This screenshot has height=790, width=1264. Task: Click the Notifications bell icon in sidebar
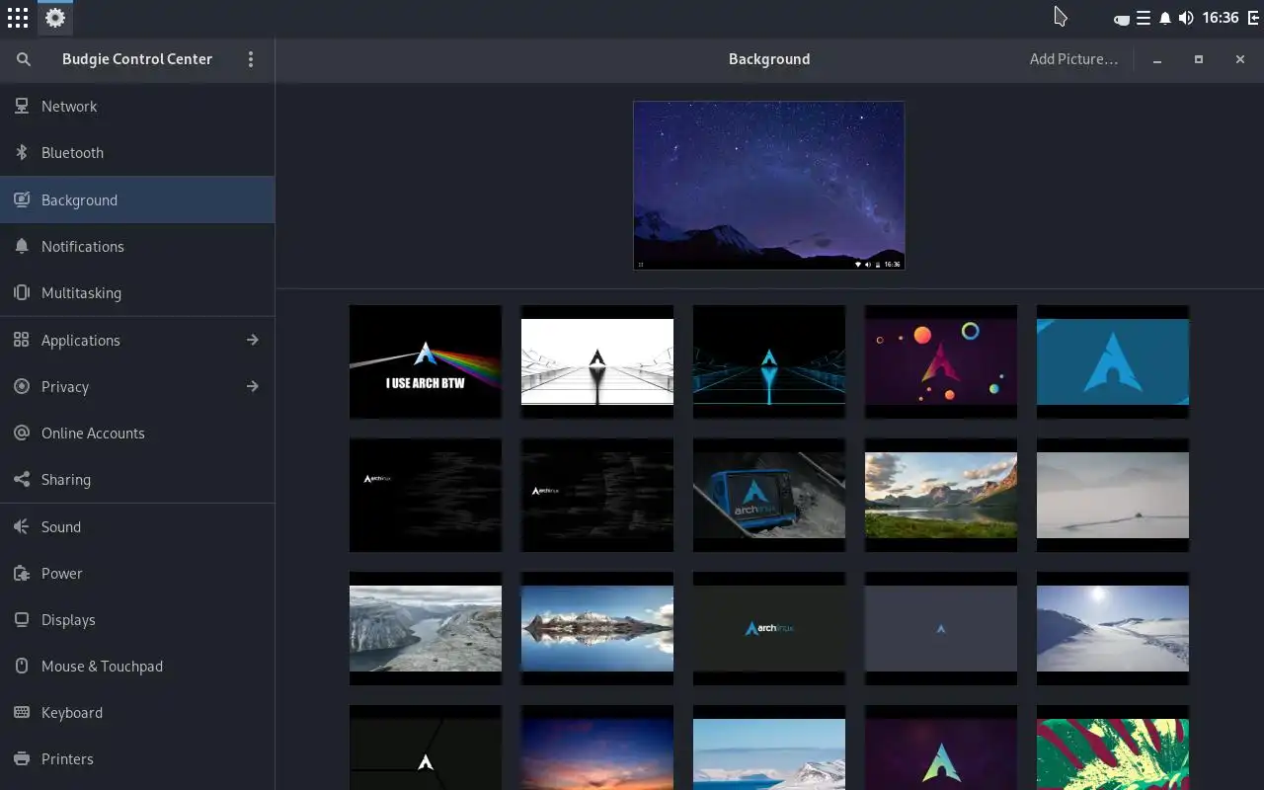click(22, 246)
